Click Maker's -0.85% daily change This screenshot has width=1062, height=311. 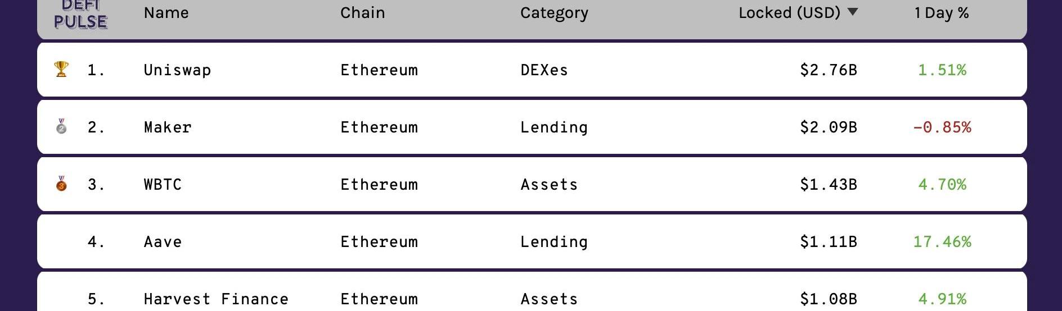coord(942,127)
